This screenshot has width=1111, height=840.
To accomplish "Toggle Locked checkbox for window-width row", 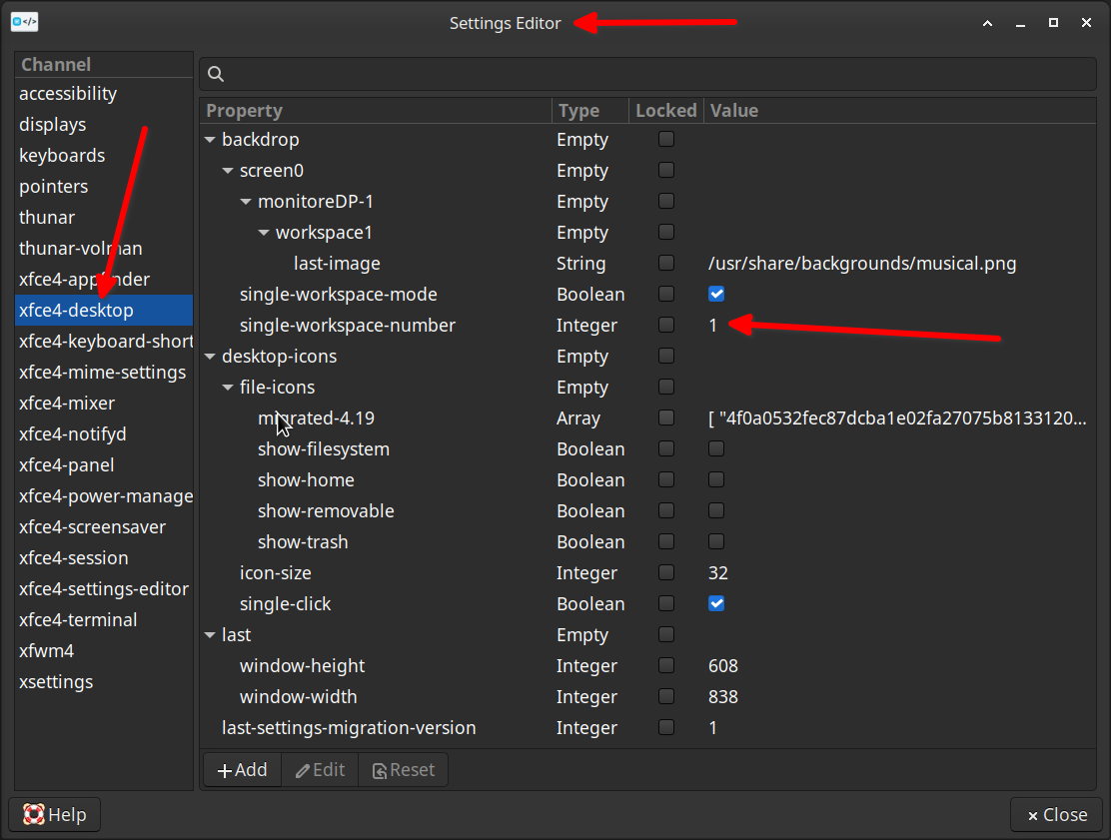I will pyautogui.click(x=666, y=696).
